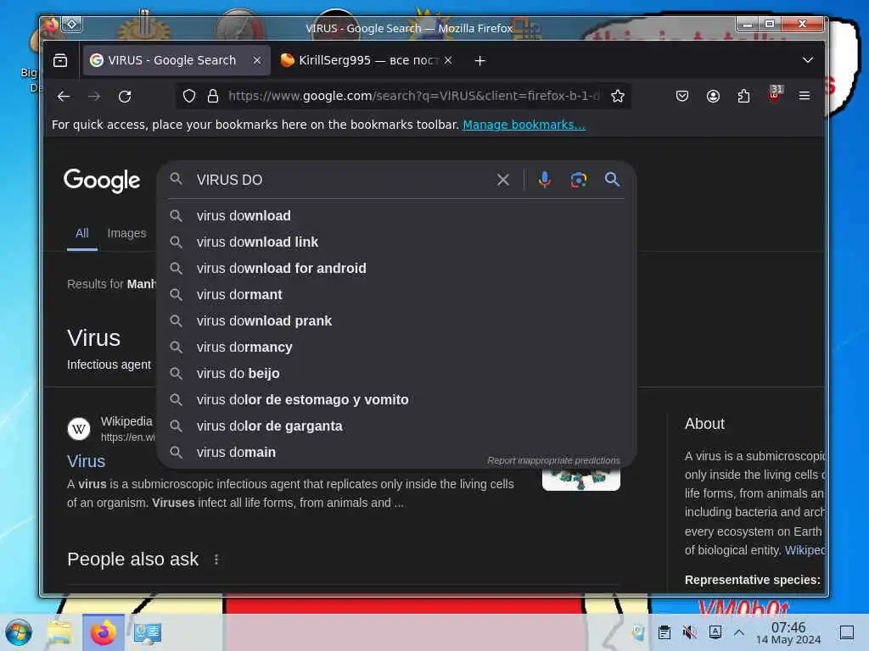Choose suggestion 'virus domain'

click(397, 453)
